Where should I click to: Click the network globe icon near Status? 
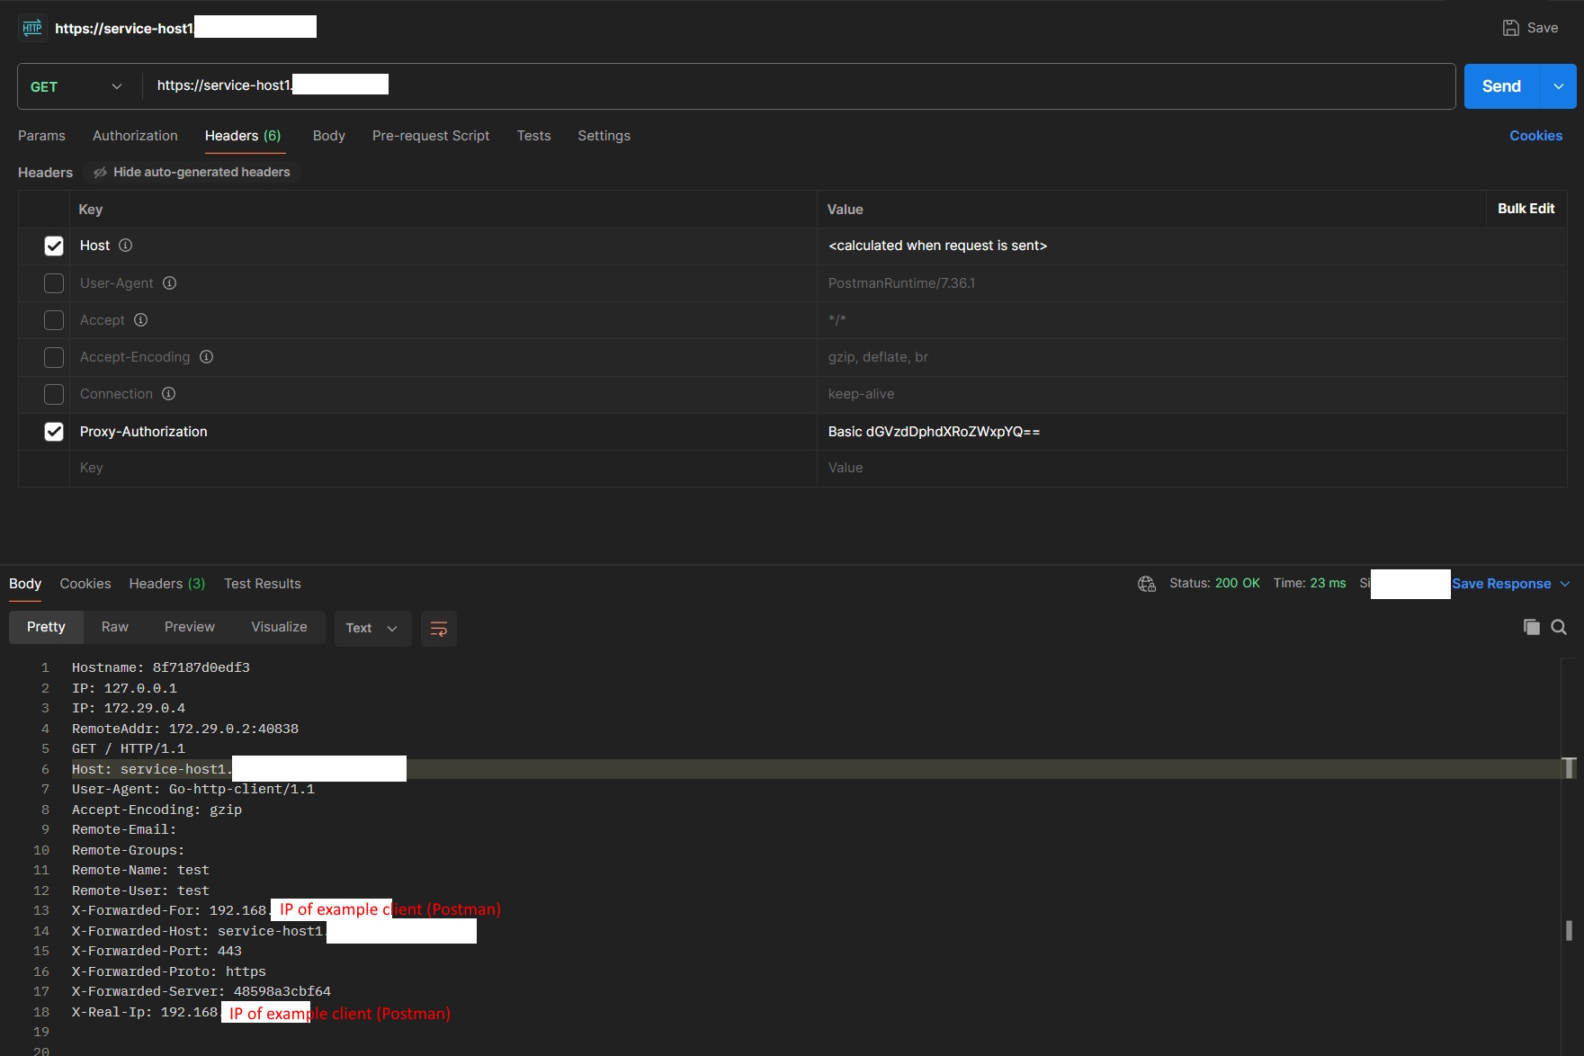click(1147, 584)
